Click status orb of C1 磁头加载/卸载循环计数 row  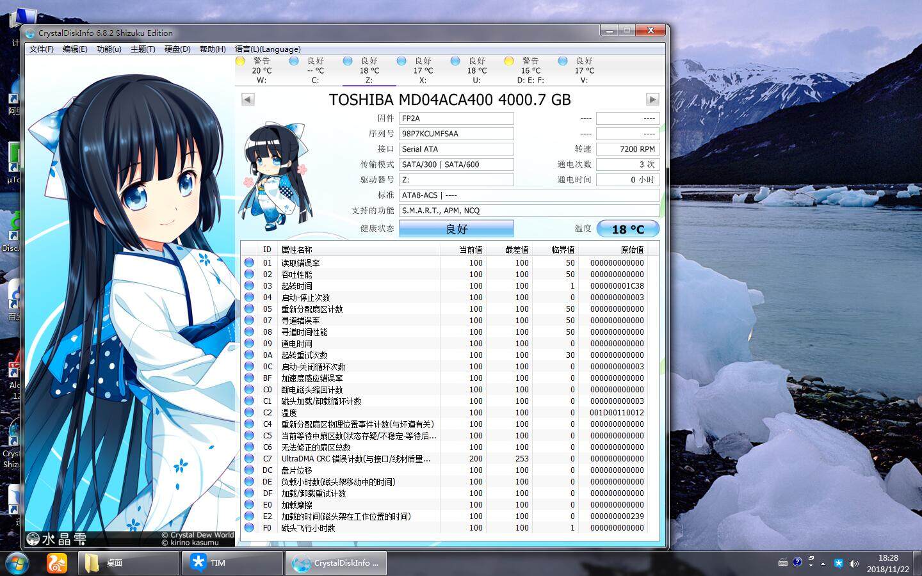249,401
